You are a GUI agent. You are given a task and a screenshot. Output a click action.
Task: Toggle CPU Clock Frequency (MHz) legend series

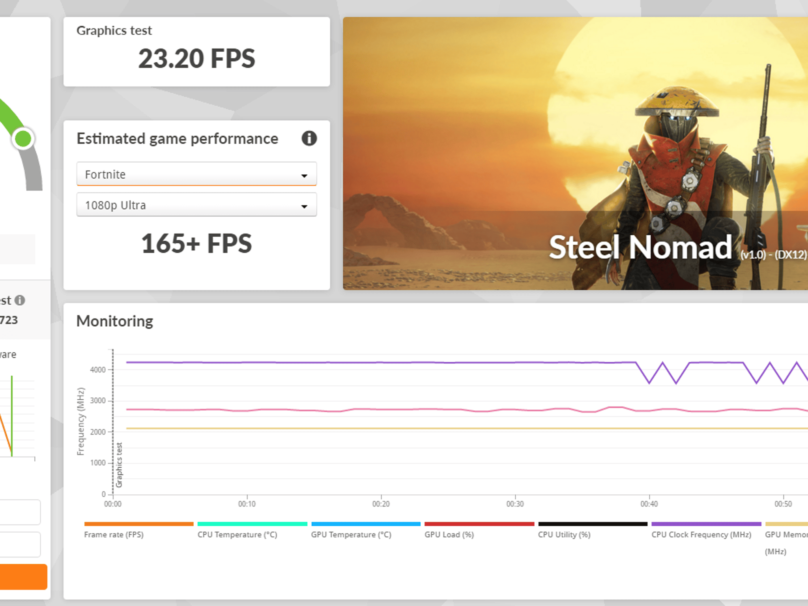(x=701, y=535)
